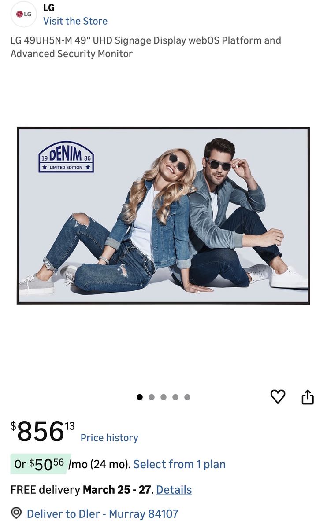Switch to the second image carousel dot
Viewport: 327px width, 528px height.
pos(152,397)
